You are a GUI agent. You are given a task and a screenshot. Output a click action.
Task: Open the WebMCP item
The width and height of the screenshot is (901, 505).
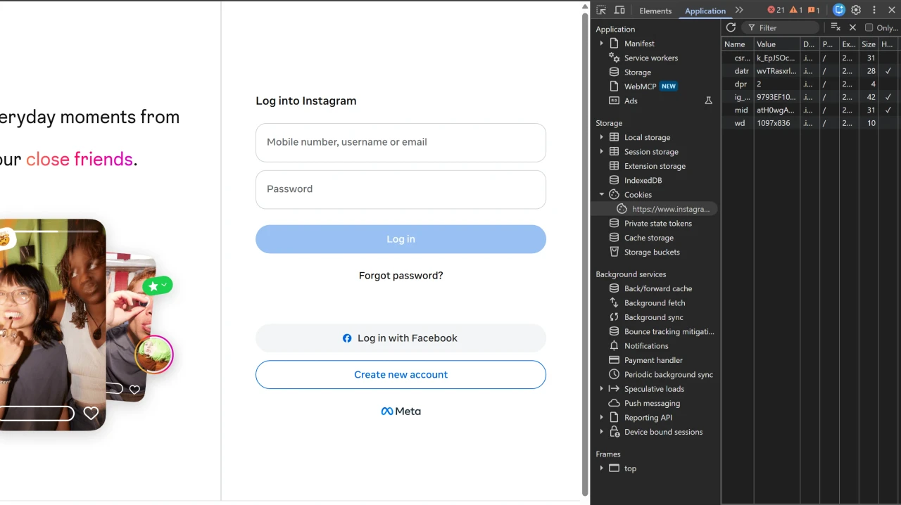coord(640,87)
